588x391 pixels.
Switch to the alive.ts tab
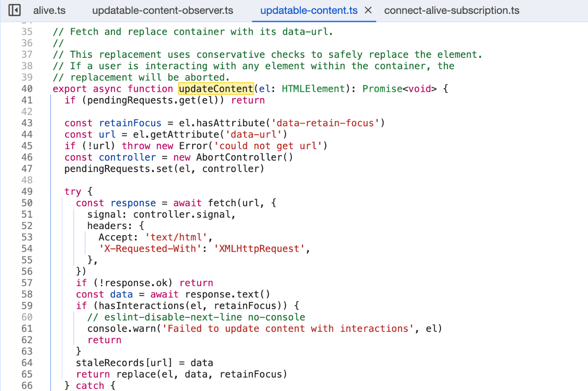pyautogui.click(x=49, y=10)
